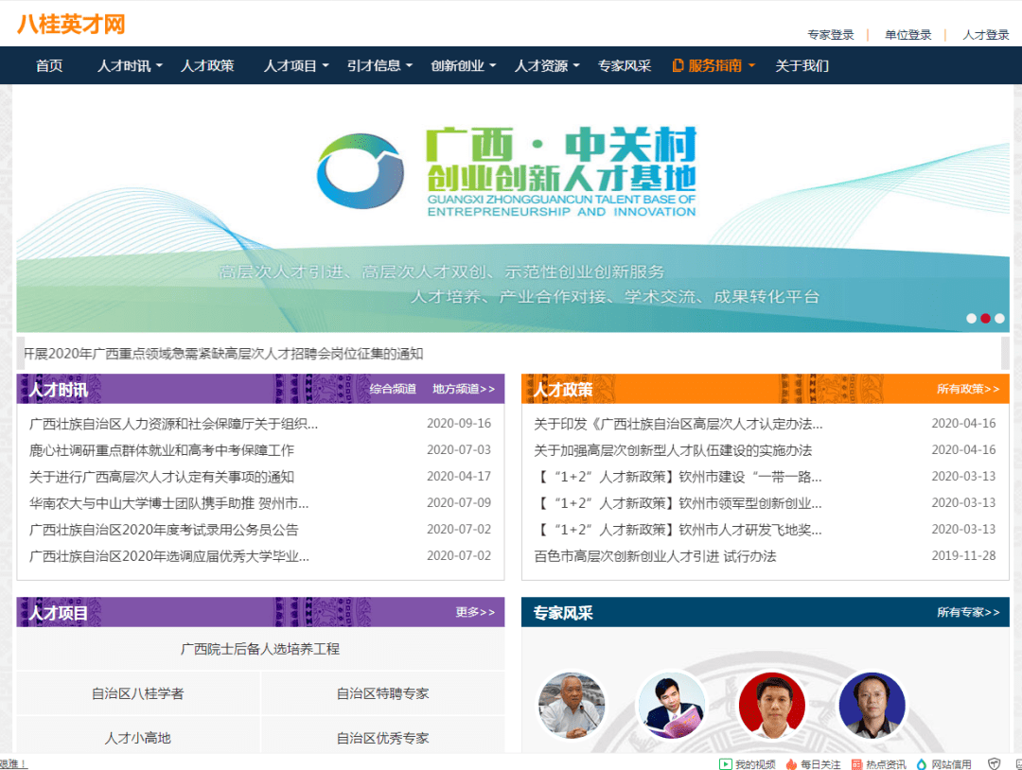Open the 所有政策>> link
This screenshot has width=1022, height=770.
click(x=968, y=389)
